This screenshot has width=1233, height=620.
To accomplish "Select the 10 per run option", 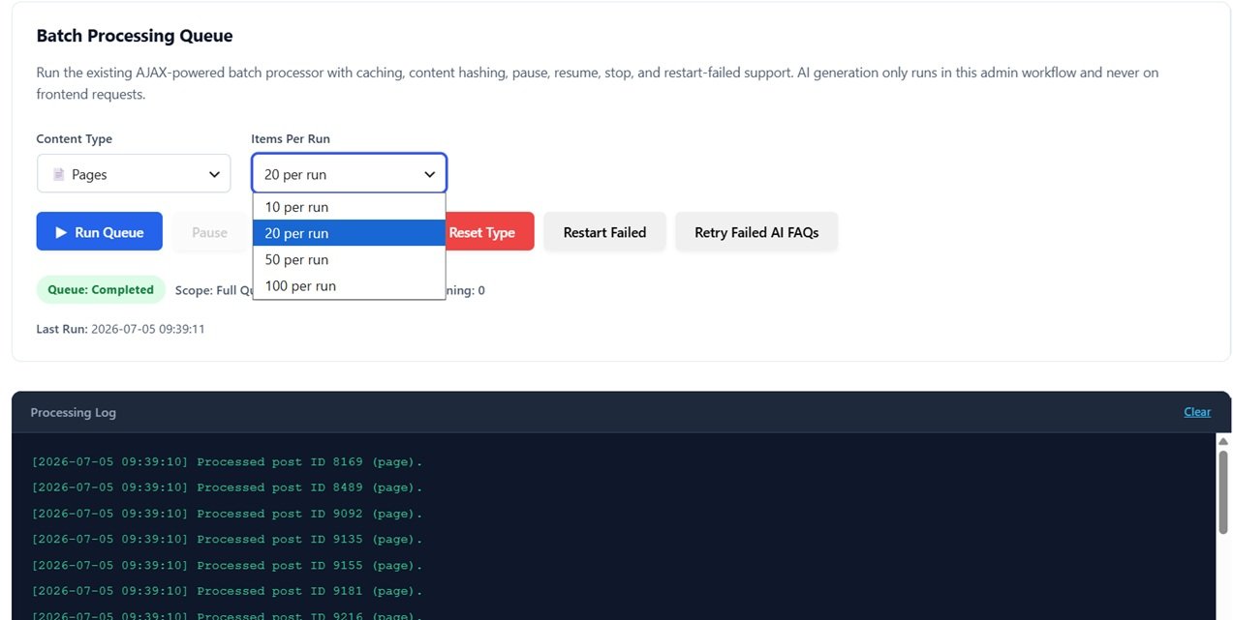I will pos(349,207).
